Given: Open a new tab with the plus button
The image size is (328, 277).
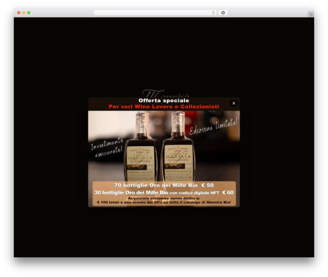Looking at the screenshot, I should pyautogui.click(x=311, y=14).
